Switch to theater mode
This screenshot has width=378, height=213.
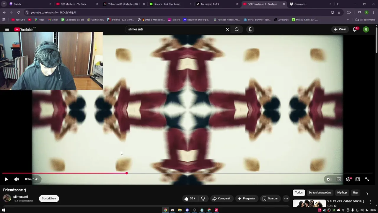358,179
